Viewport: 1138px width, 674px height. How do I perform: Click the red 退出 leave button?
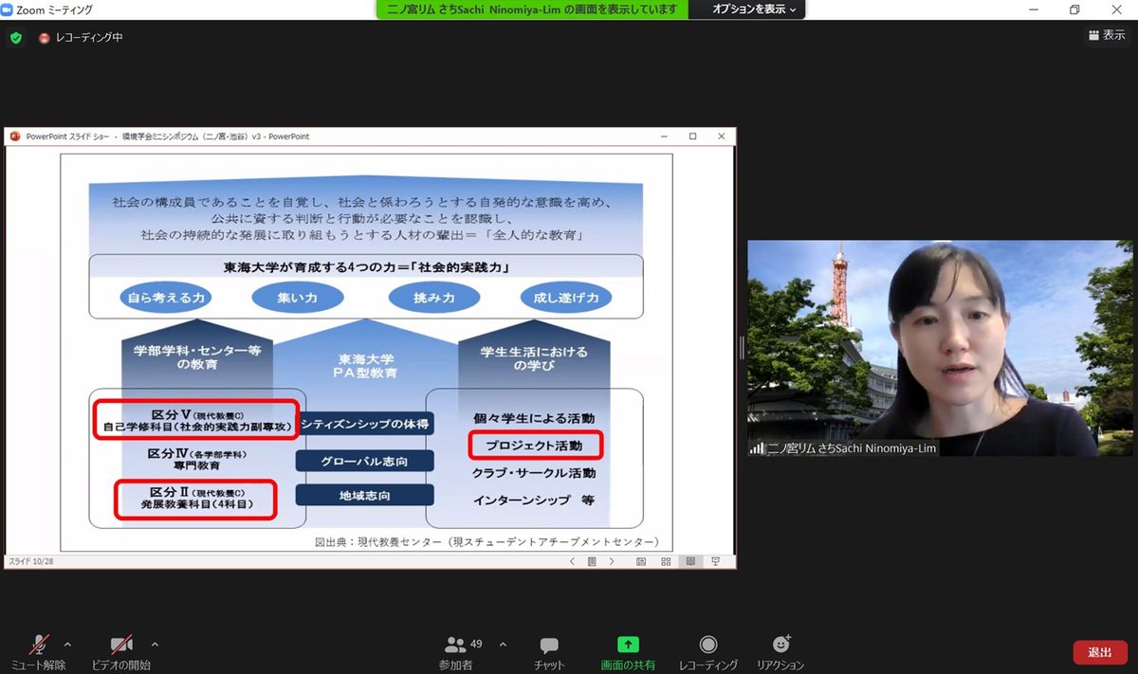click(x=1100, y=652)
